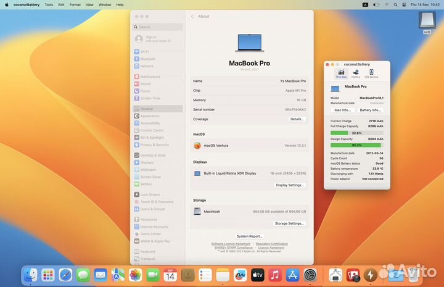Open the ENERGY STAR Compliance link
This screenshot has width=444, height=287.
234,247
